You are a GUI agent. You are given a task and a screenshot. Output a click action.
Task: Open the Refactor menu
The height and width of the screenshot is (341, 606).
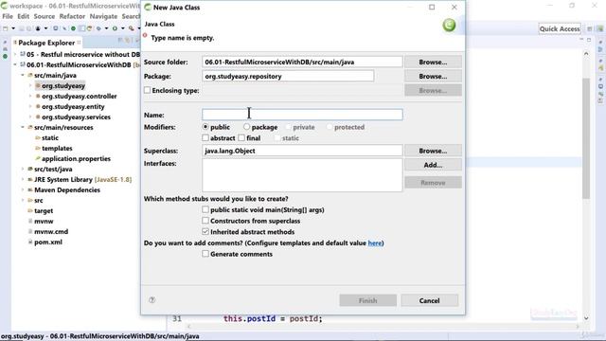click(x=72, y=16)
